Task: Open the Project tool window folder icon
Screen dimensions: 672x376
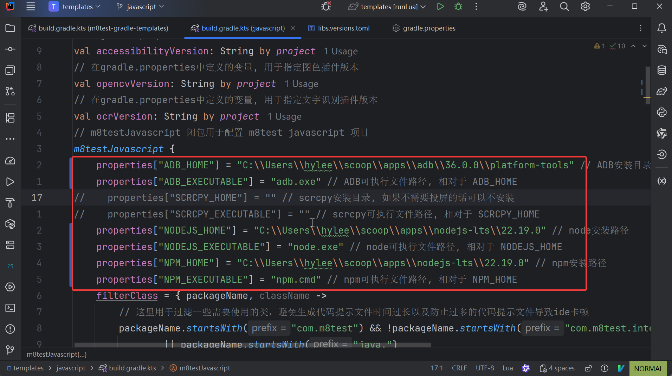Action: coord(10,28)
